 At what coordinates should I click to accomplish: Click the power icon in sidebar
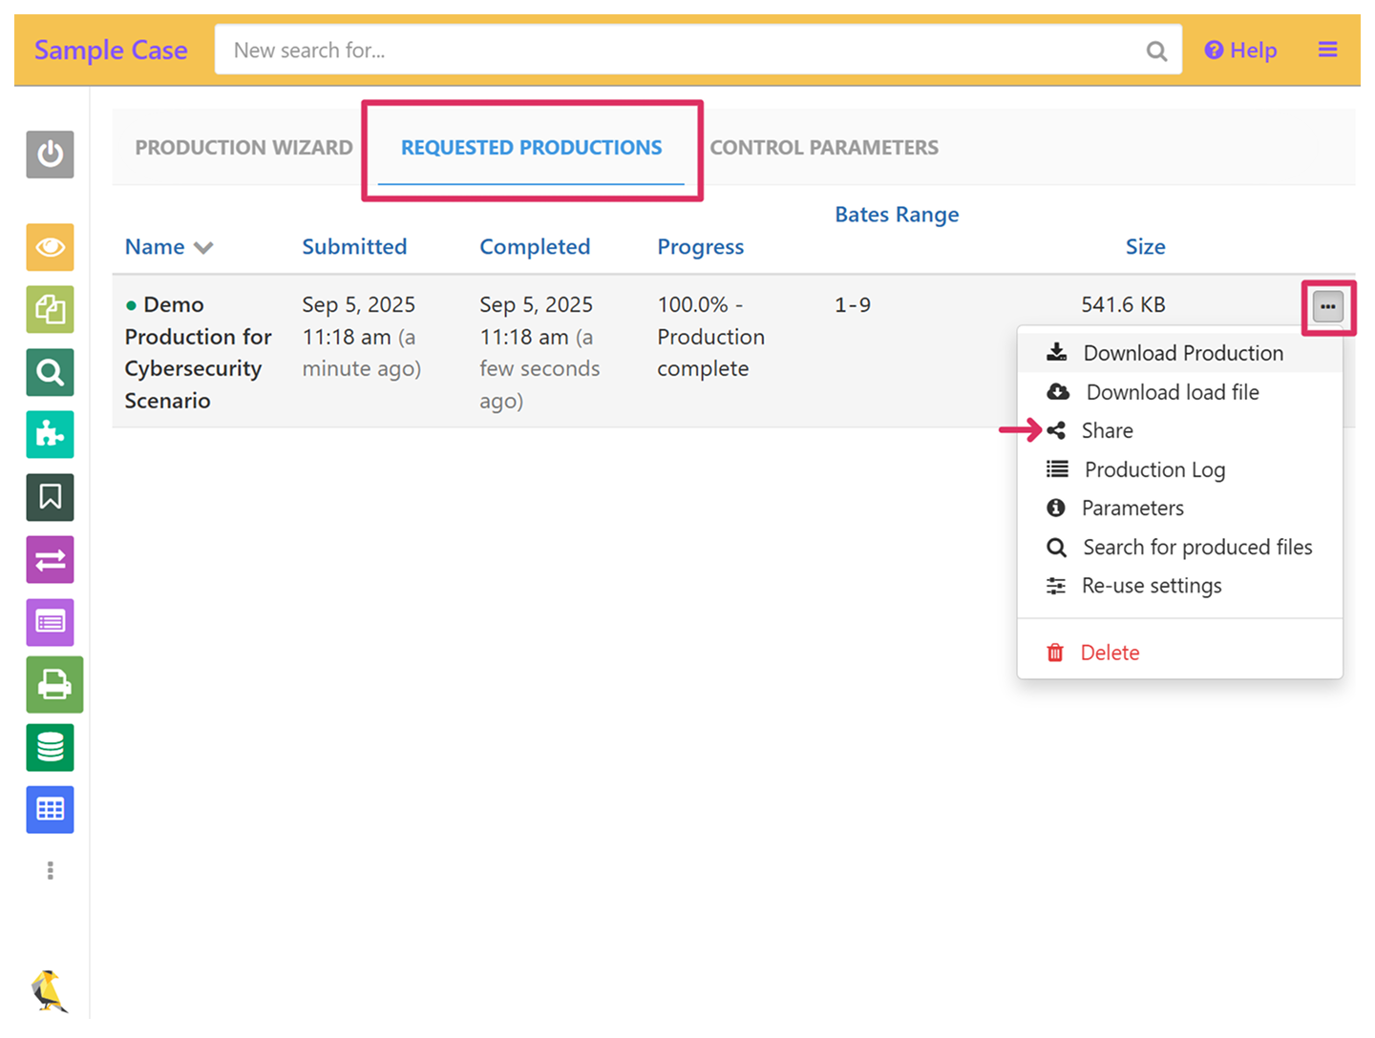tap(50, 155)
